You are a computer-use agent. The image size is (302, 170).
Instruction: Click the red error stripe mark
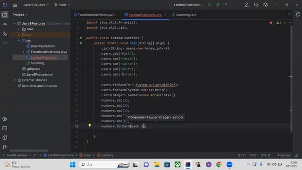[291, 110]
